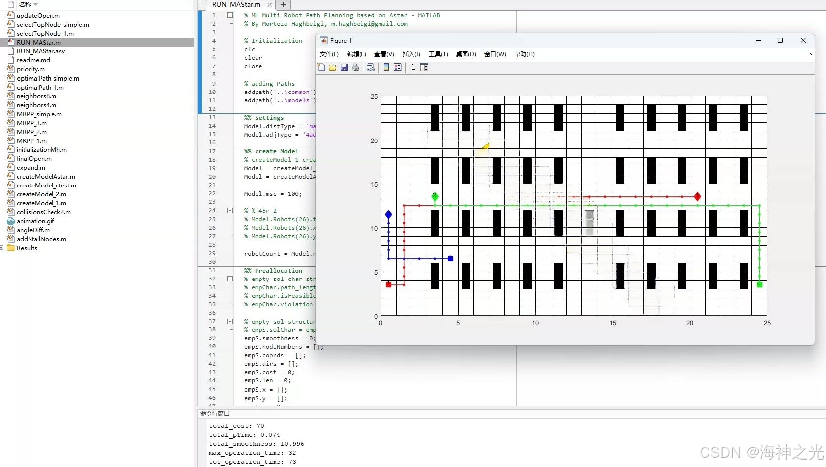
Task: Open the 名称 column header sort dropdown
Action: coord(35,5)
